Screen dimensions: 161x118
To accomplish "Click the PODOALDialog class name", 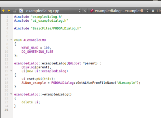I will click(x=62, y=83).
